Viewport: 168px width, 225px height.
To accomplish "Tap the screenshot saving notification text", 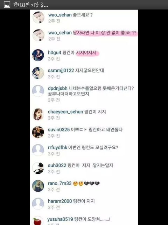I will pos(30,5).
